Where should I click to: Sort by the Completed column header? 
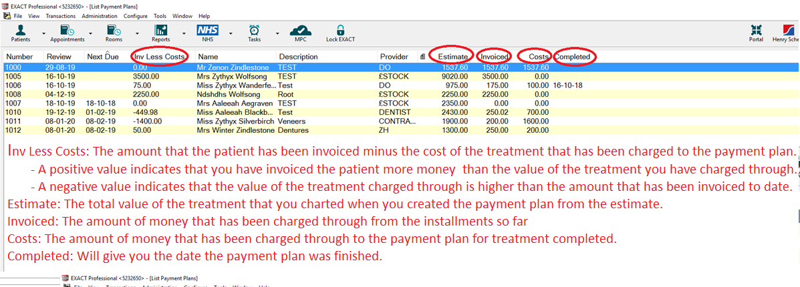tap(572, 57)
